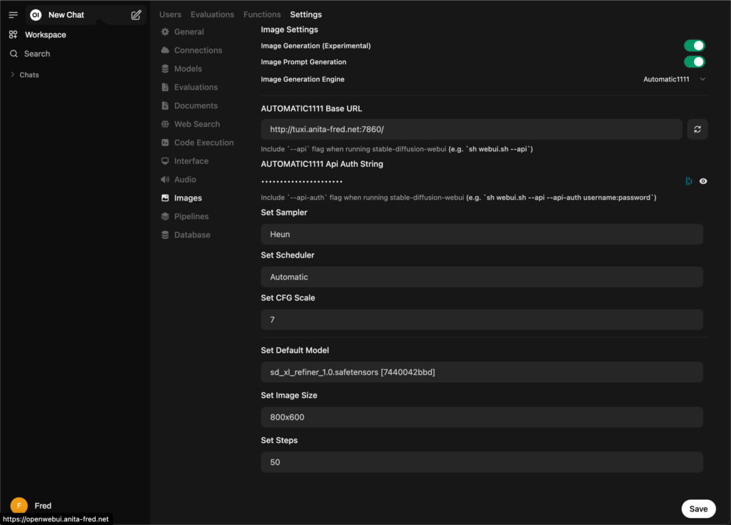
Task: Click the new chat pencil icon
Action: pos(136,15)
